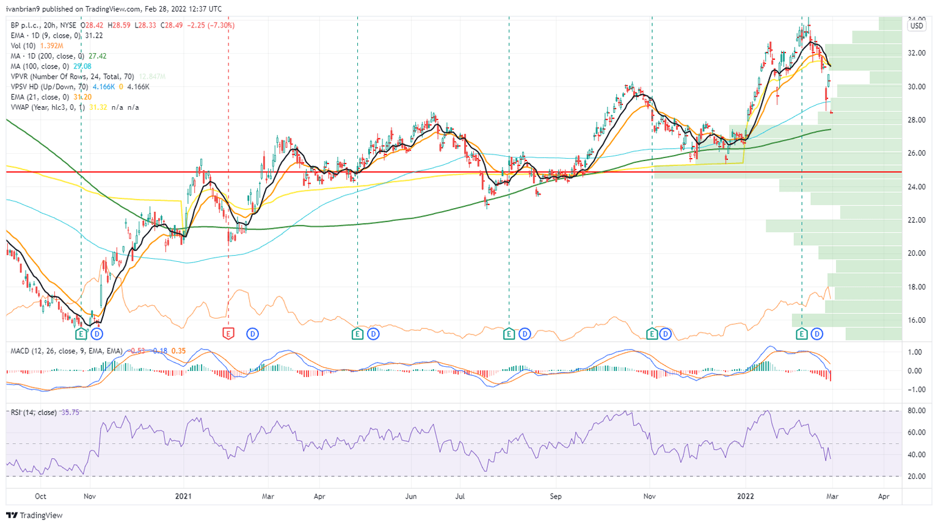Open the green earnings marker at November 2021
This screenshot has height=526, width=938.
pos(652,334)
